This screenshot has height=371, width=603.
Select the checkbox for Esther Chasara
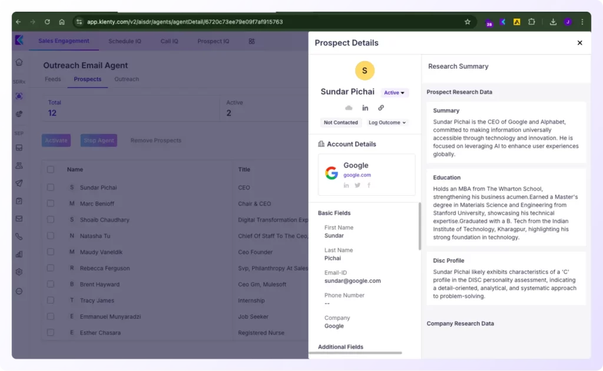[x=51, y=333]
